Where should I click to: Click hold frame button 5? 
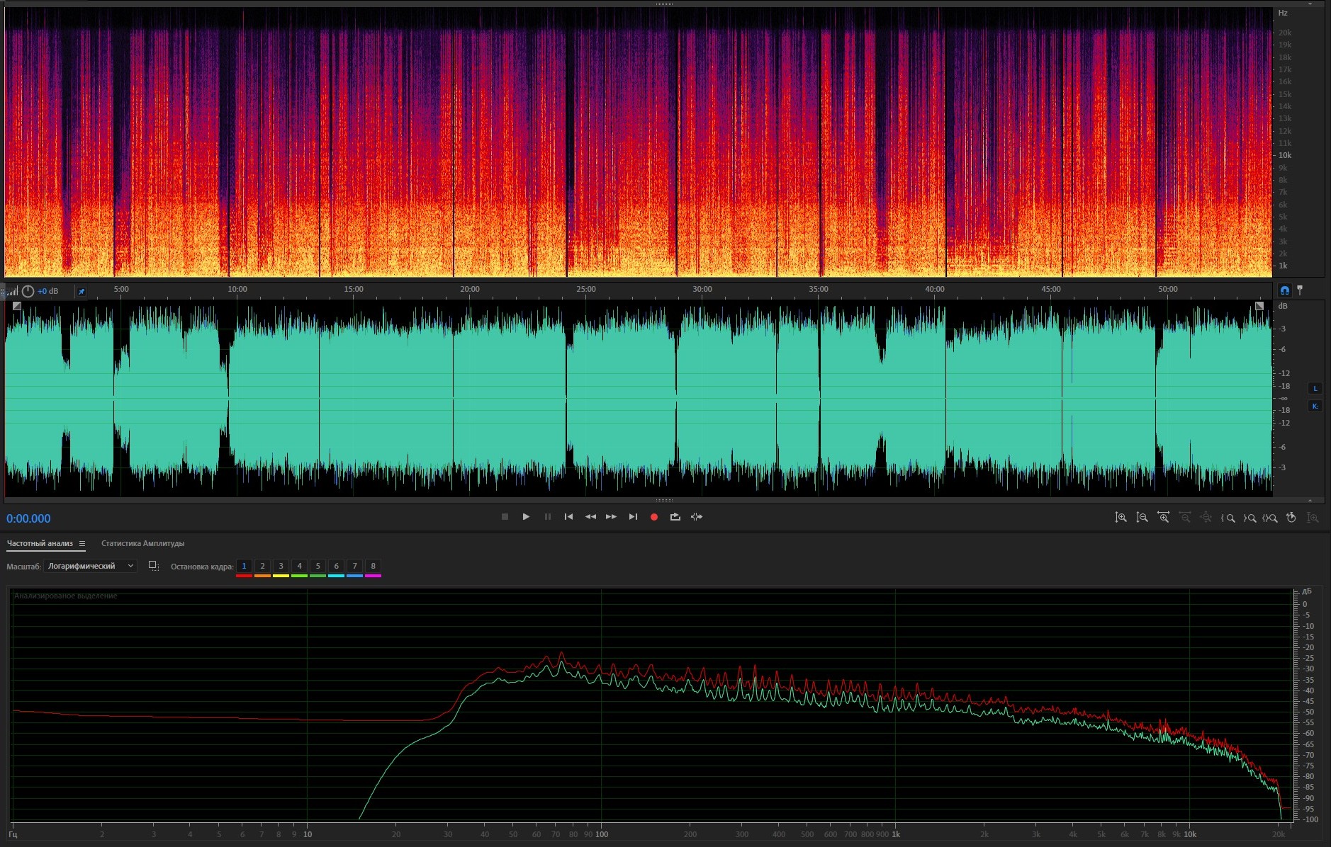click(x=318, y=566)
